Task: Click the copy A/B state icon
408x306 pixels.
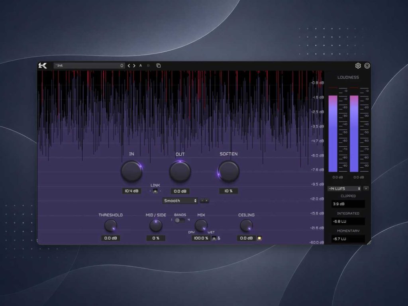Action: [x=159, y=66]
